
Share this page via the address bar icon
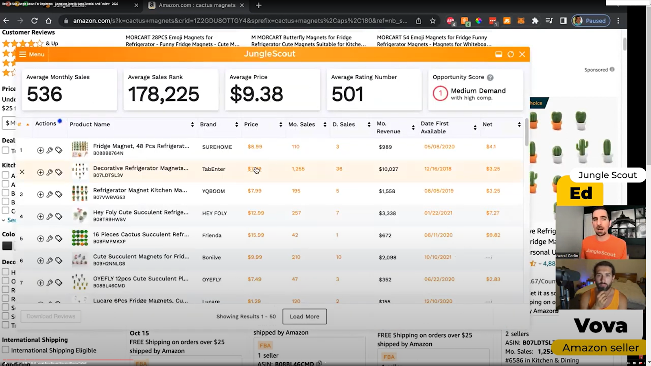pyautogui.click(x=419, y=21)
